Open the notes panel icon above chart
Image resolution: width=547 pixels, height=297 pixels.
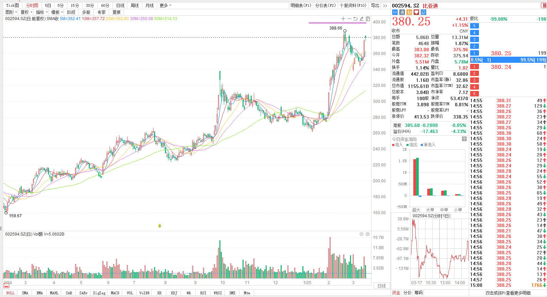[368, 19]
